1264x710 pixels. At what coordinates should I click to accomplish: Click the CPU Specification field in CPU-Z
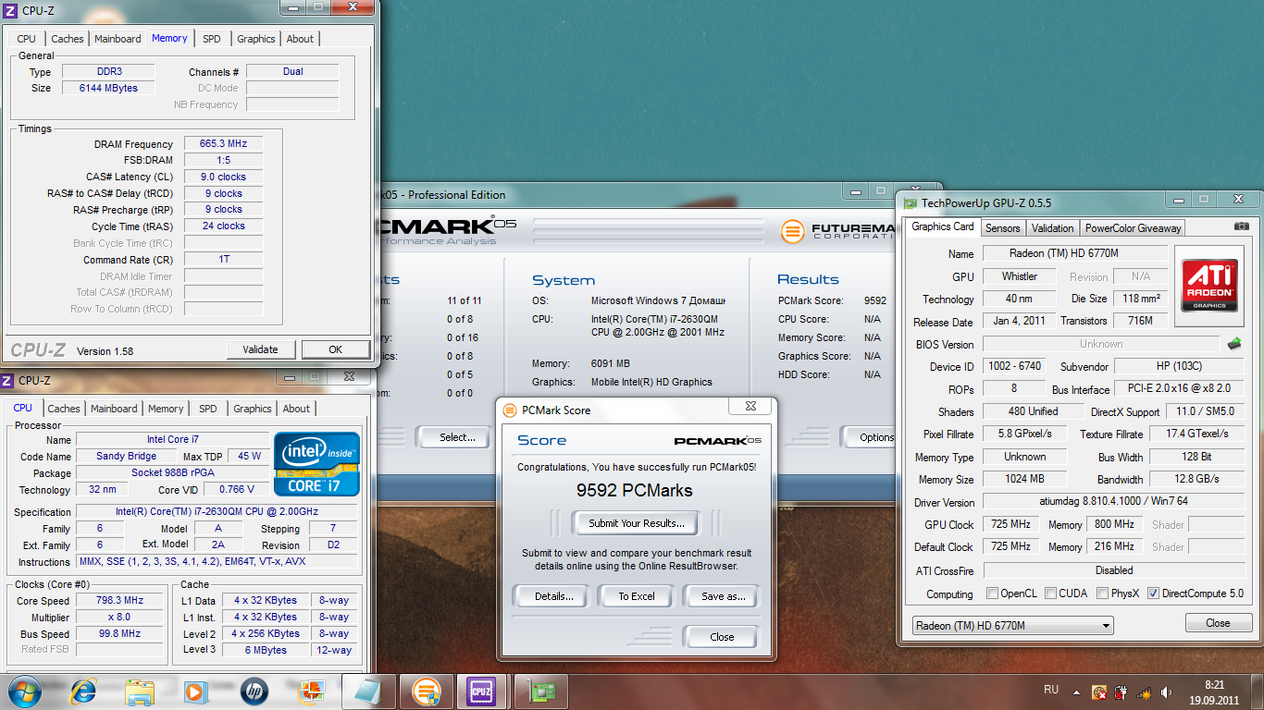(217, 512)
